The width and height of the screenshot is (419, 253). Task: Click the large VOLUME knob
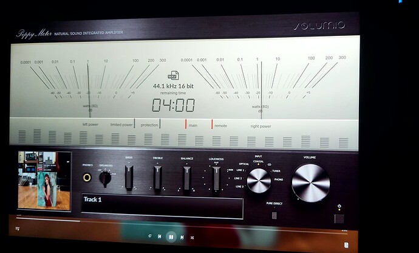pos(310,183)
